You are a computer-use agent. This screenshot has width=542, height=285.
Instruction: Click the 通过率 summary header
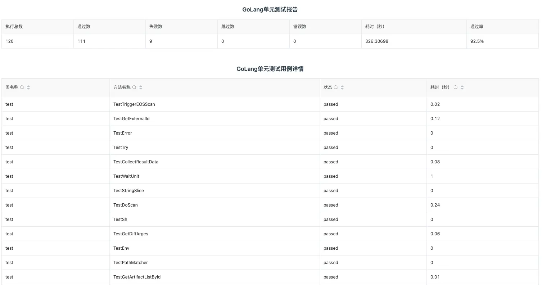477,27
